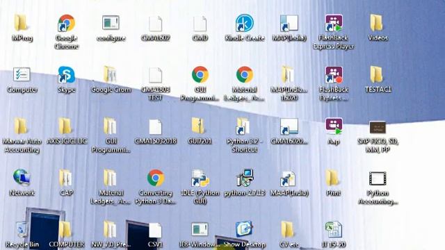Image resolution: width=445 pixels, height=250 pixels.
Task: Open the Recycle Bin
Action: click(22, 230)
